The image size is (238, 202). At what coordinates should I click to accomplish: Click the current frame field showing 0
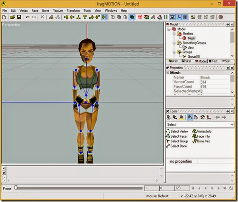point(167,188)
